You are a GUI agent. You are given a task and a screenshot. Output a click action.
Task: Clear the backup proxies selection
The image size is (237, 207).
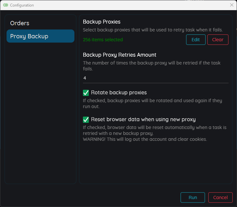tap(218, 40)
